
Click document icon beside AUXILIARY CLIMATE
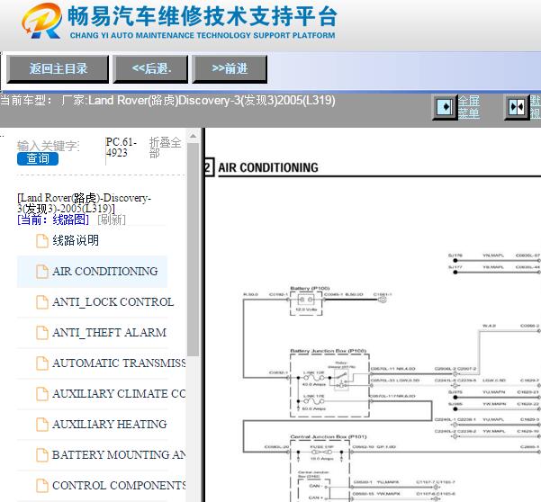point(42,394)
